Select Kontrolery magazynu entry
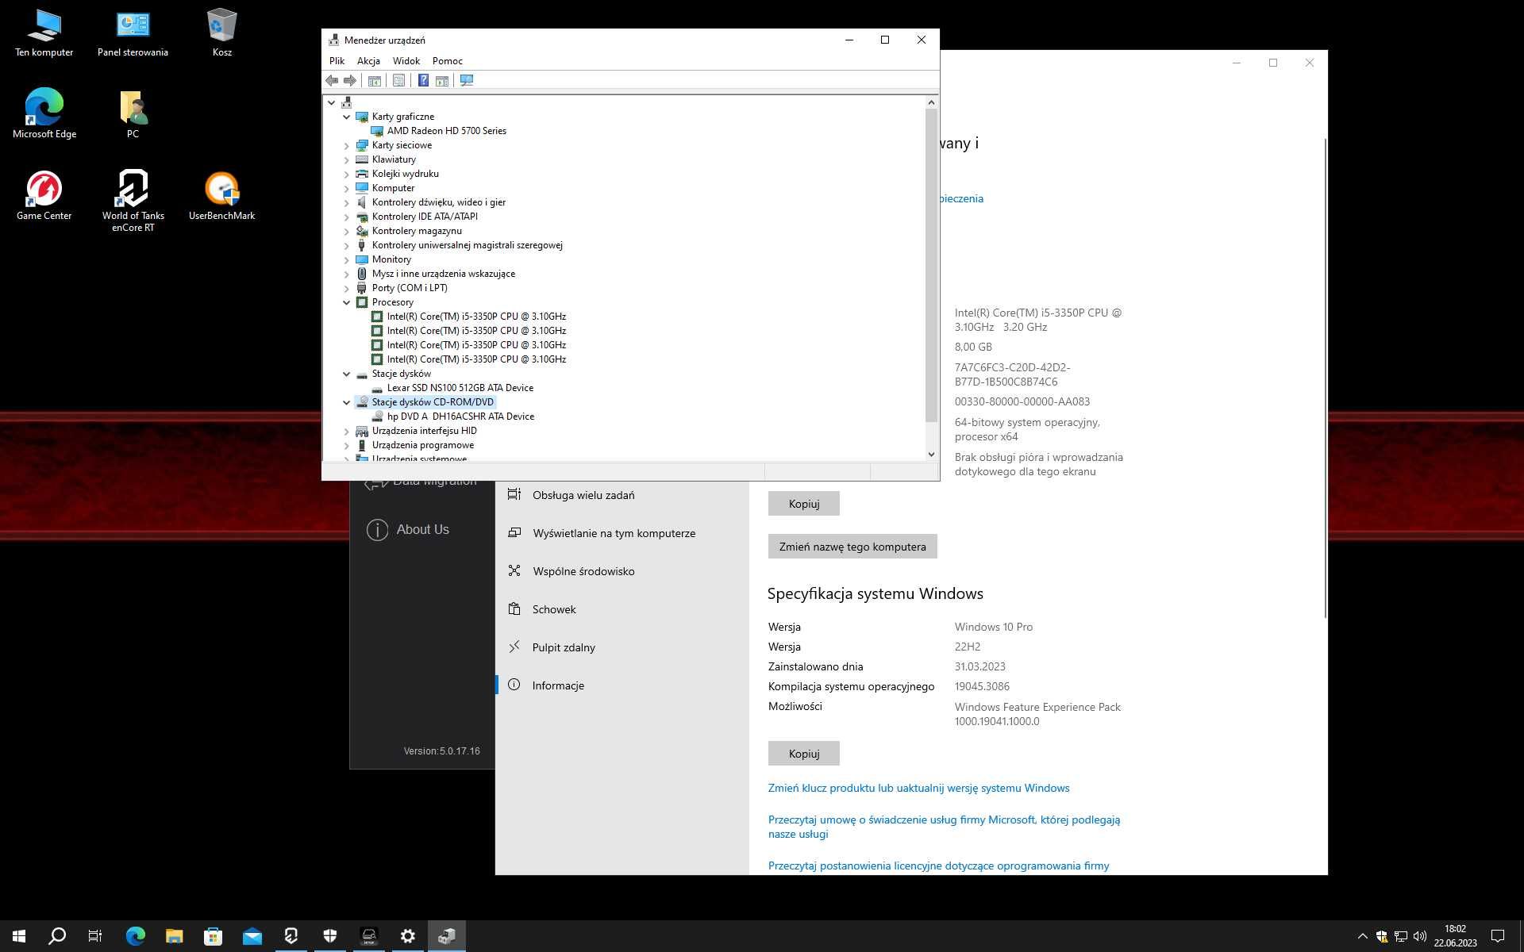Screen dimensions: 1524x952 [416, 231]
